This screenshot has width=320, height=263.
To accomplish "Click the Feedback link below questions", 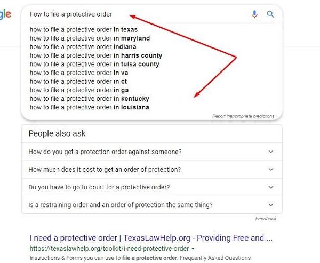I will 266,219.
